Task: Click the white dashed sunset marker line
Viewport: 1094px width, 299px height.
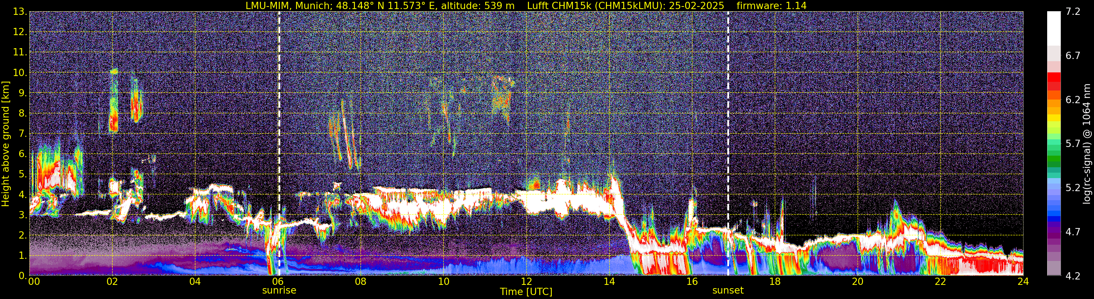Action: (728, 144)
